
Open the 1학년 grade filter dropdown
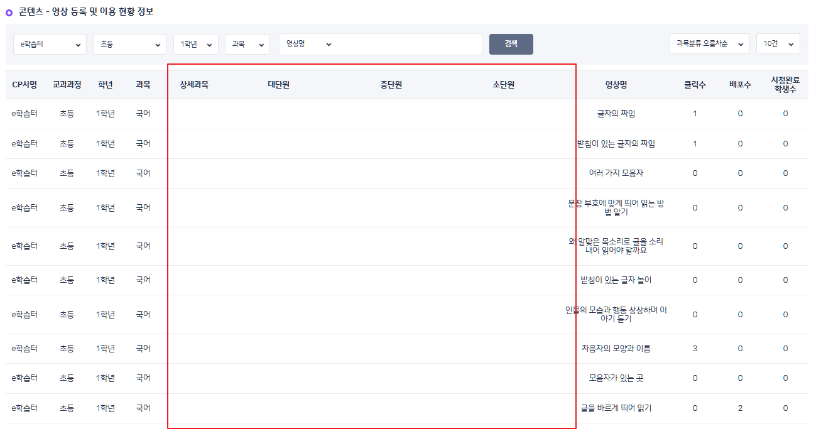[196, 45]
